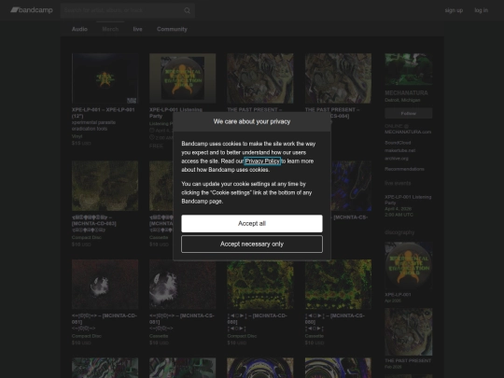Click the sidebar THE PAST PRESENT discography title

tap(408, 360)
